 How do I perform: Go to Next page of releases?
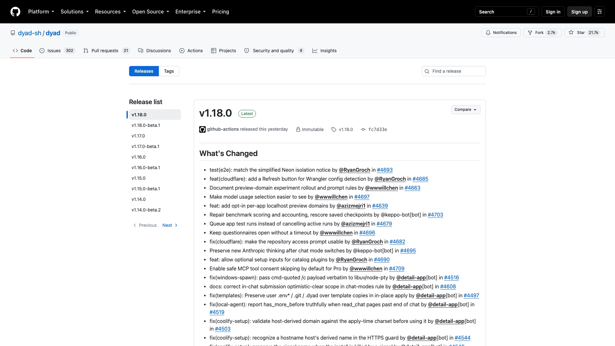pyautogui.click(x=170, y=225)
